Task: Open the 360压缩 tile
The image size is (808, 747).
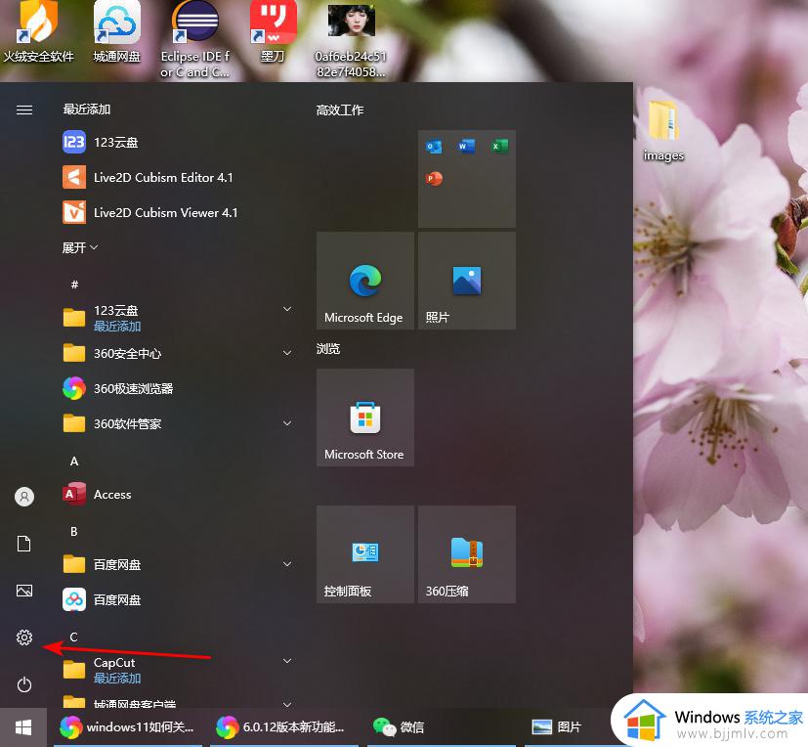Action: tap(467, 554)
